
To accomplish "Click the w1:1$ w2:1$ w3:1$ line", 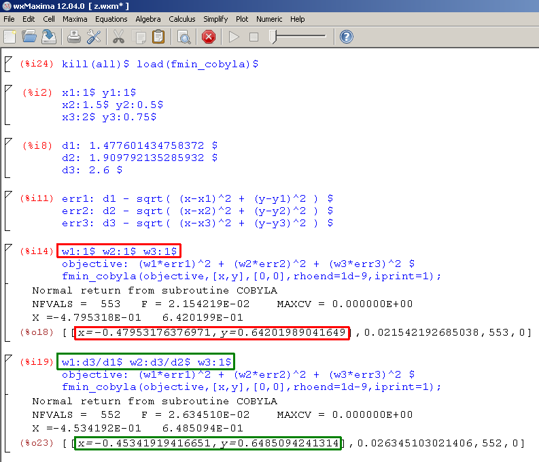I will [x=119, y=252].
